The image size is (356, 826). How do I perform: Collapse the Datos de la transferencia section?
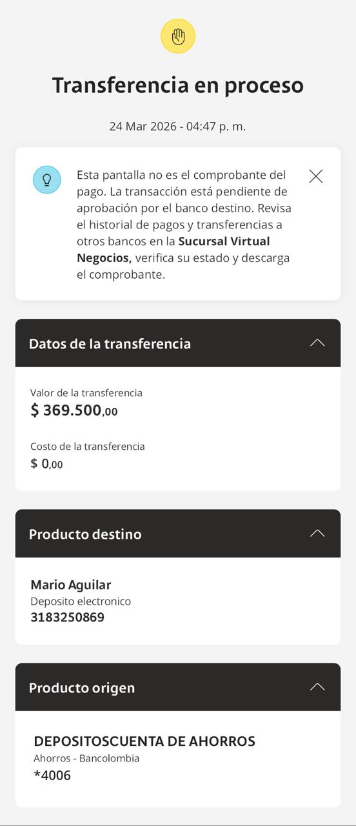(x=317, y=343)
